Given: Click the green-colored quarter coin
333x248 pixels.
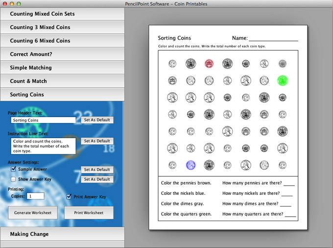Looking at the screenshot, I should pyautogui.click(x=282, y=81).
